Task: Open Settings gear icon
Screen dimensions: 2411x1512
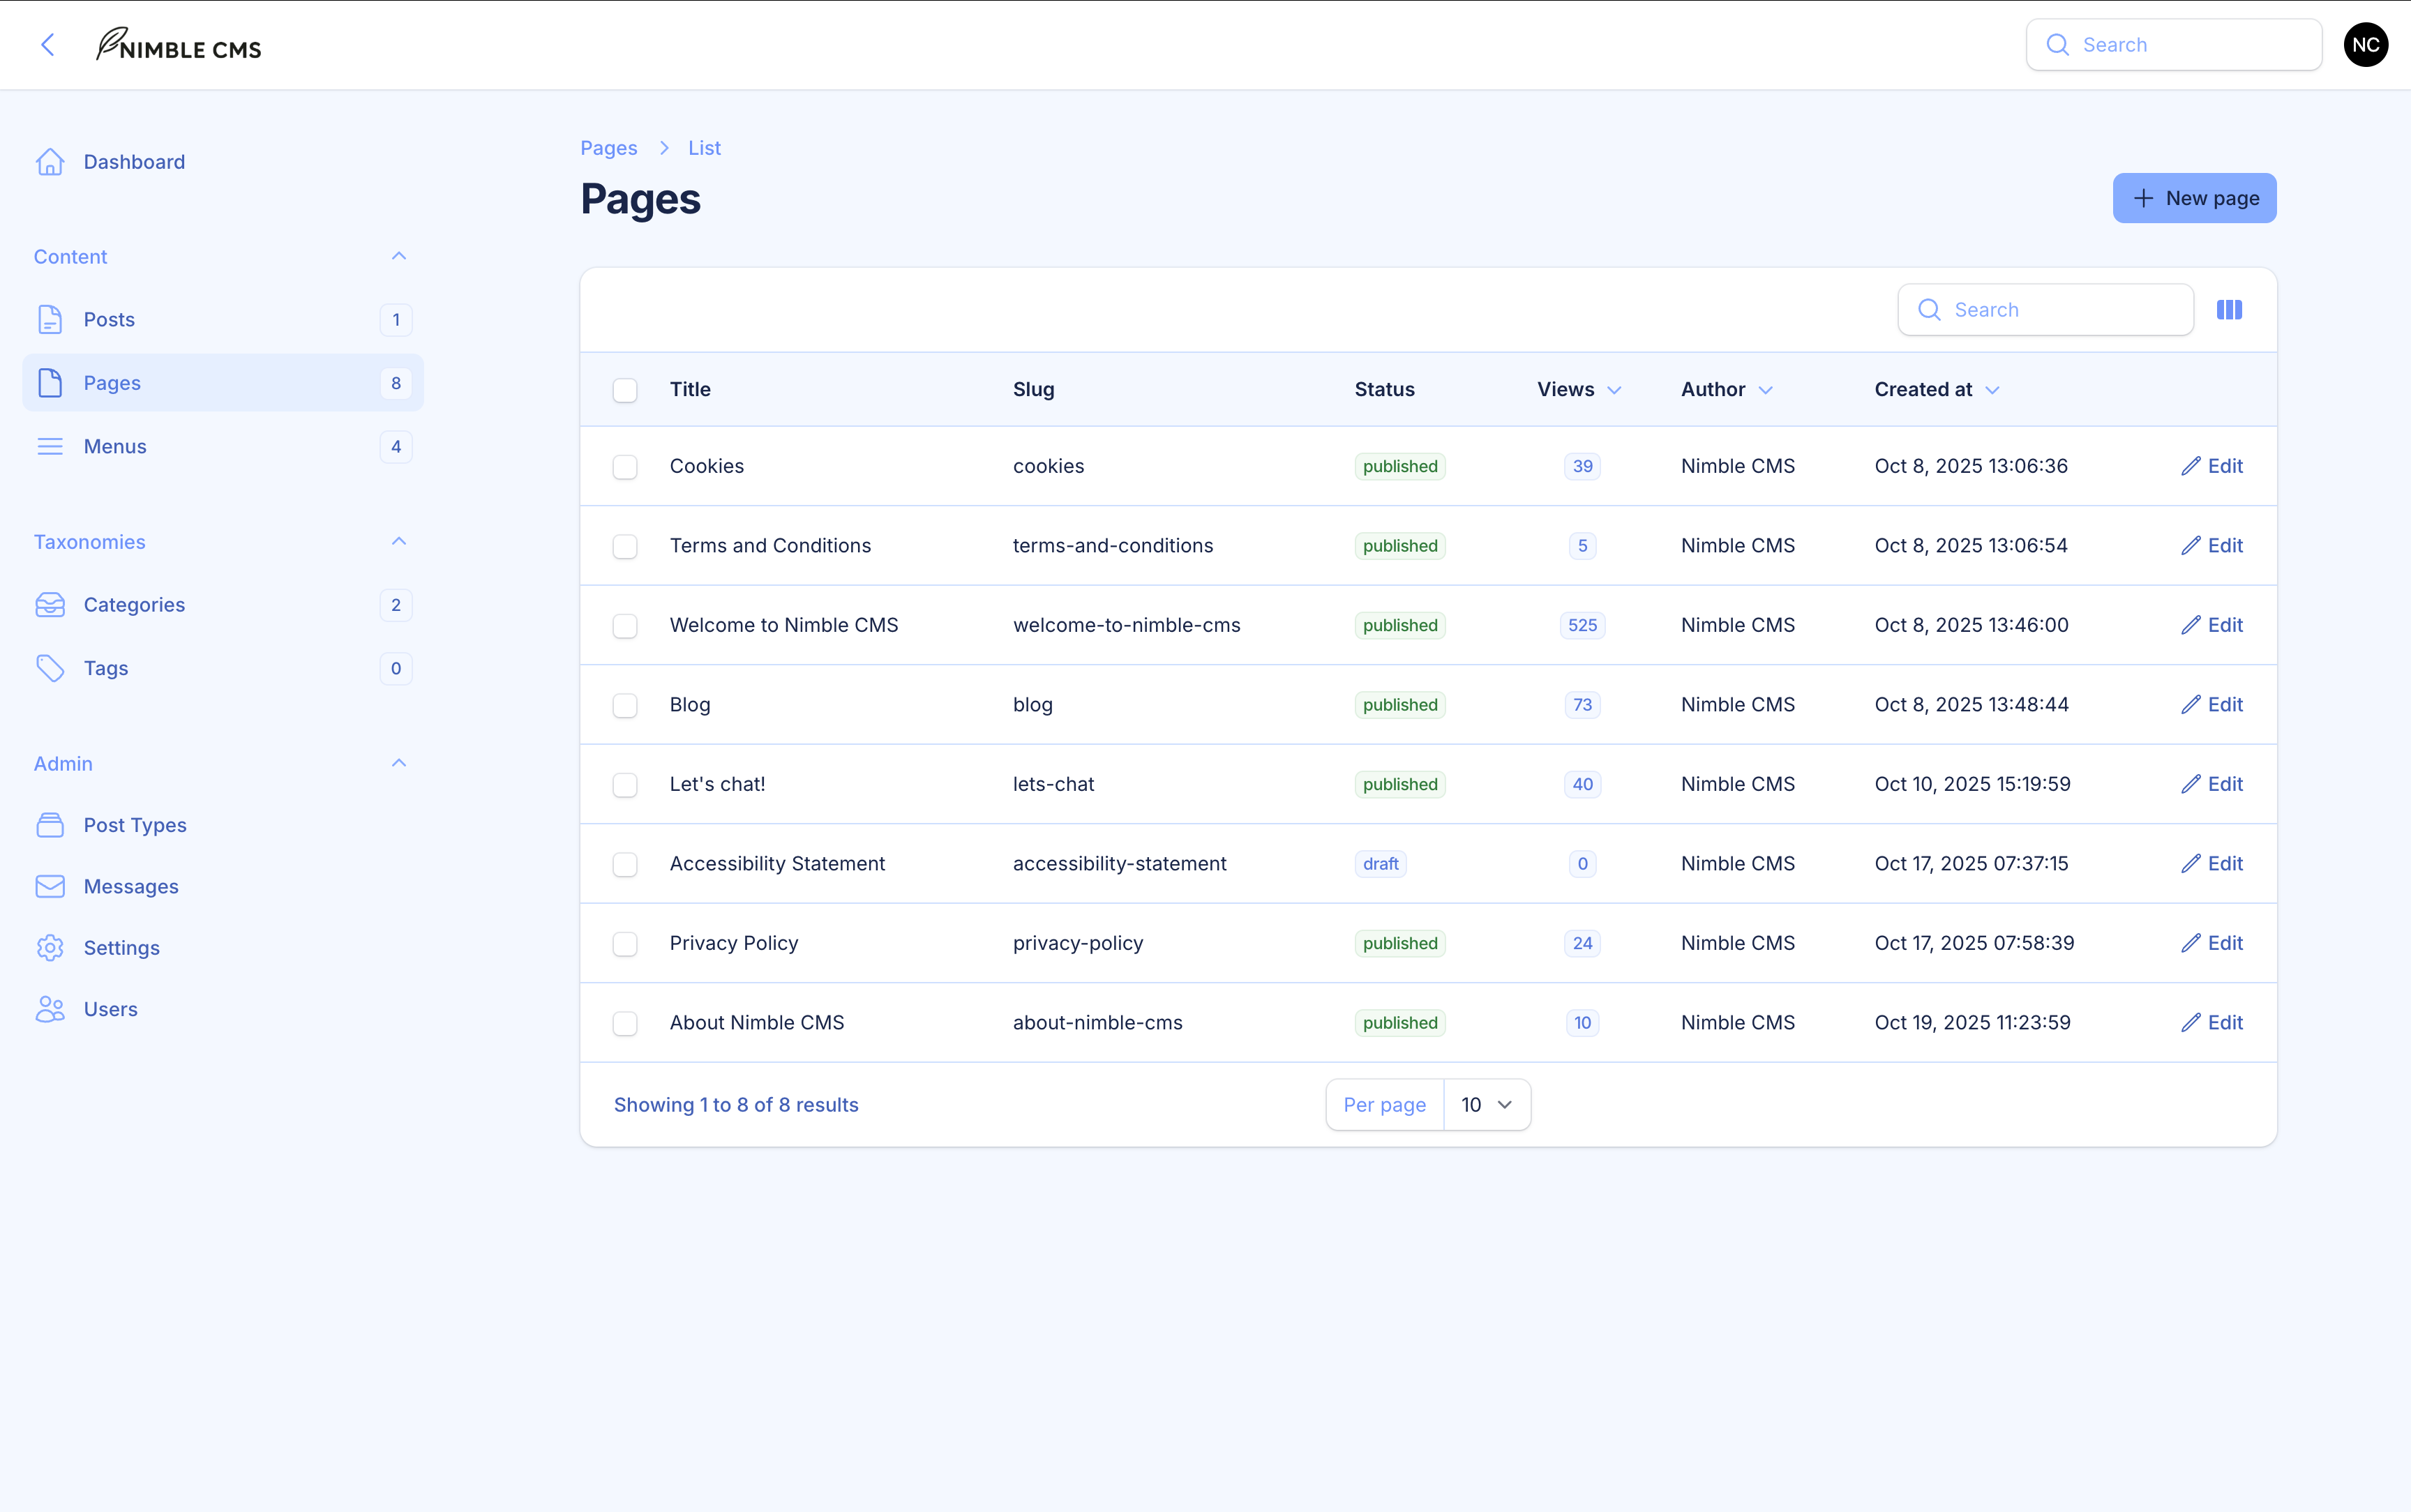Action: (x=50, y=948)
